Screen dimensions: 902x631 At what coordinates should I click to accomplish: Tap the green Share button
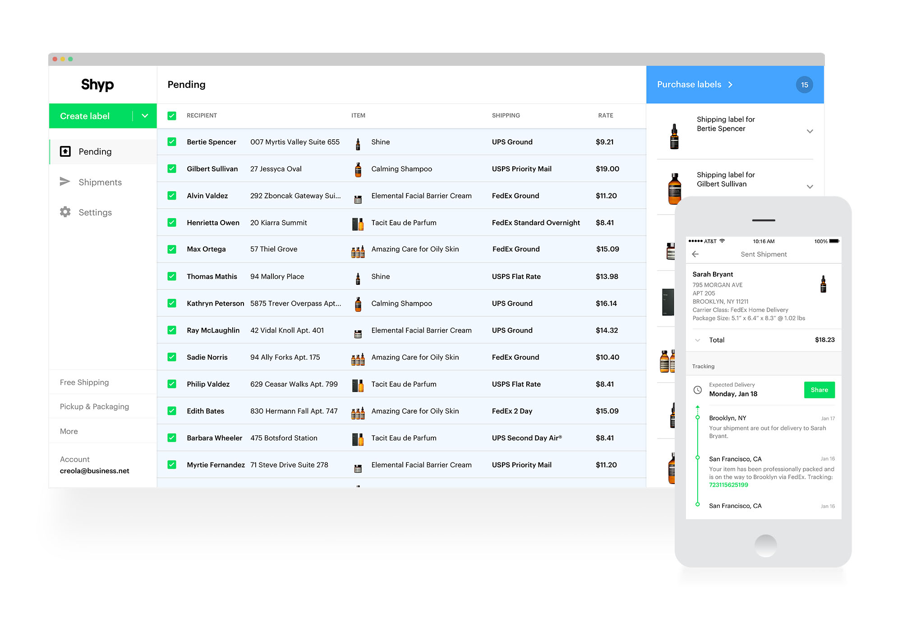click(819, 390)
